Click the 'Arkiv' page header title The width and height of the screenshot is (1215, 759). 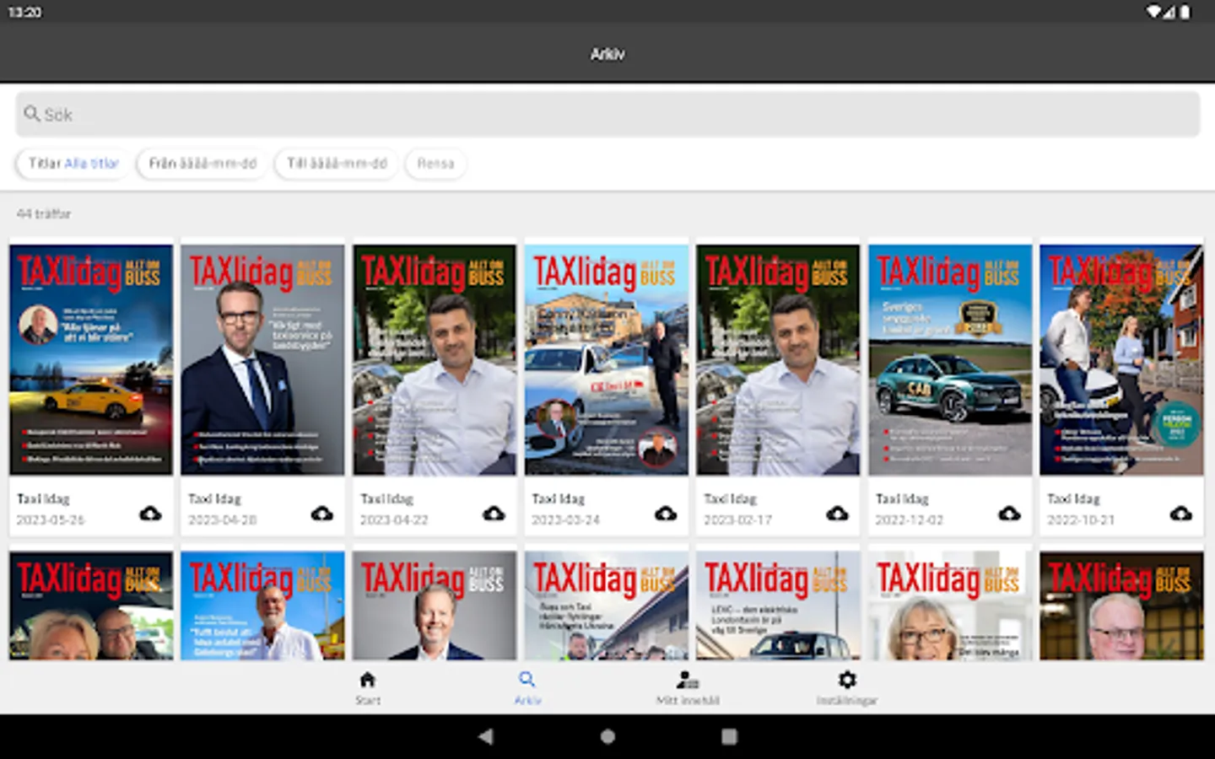(607, 54)
